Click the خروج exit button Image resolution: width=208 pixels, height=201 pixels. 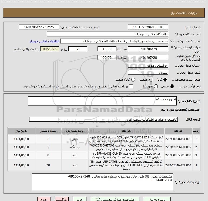[x=44, y=199]
